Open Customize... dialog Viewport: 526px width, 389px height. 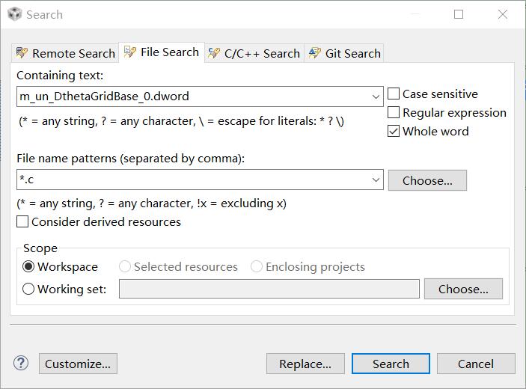[x=78, y=364]
